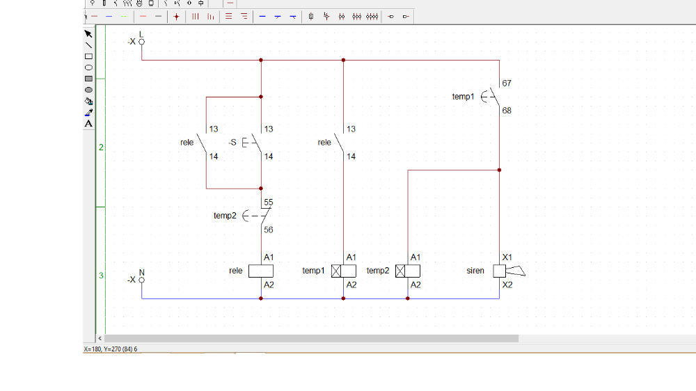This screenshot has width=696, height=391.
Task: Choose the empty ellipse tool
Action: point(88,67)
